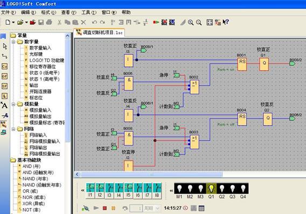Select the SF special functions sidebar icon
306x214 pixels.
point(4,86)
